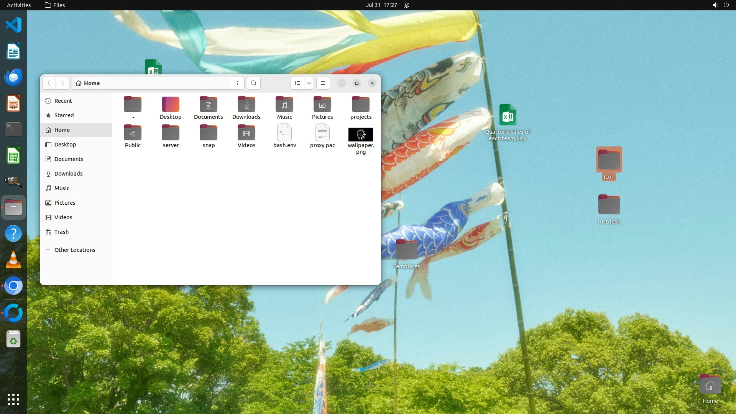Expand Other Locations in sidebar

75,250
